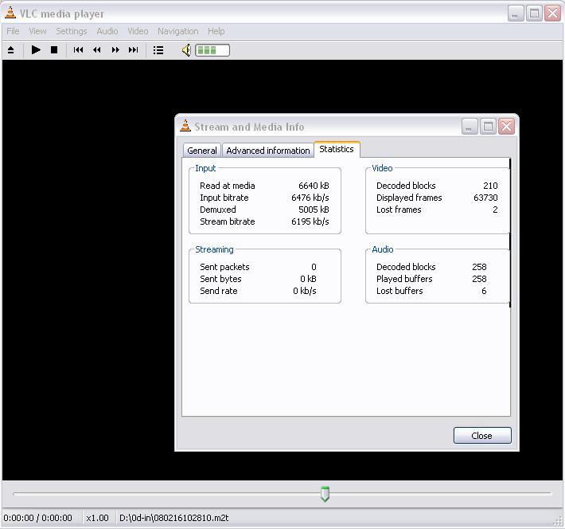
Task: Click the Sent packets label
Action: tap(224, 267)
